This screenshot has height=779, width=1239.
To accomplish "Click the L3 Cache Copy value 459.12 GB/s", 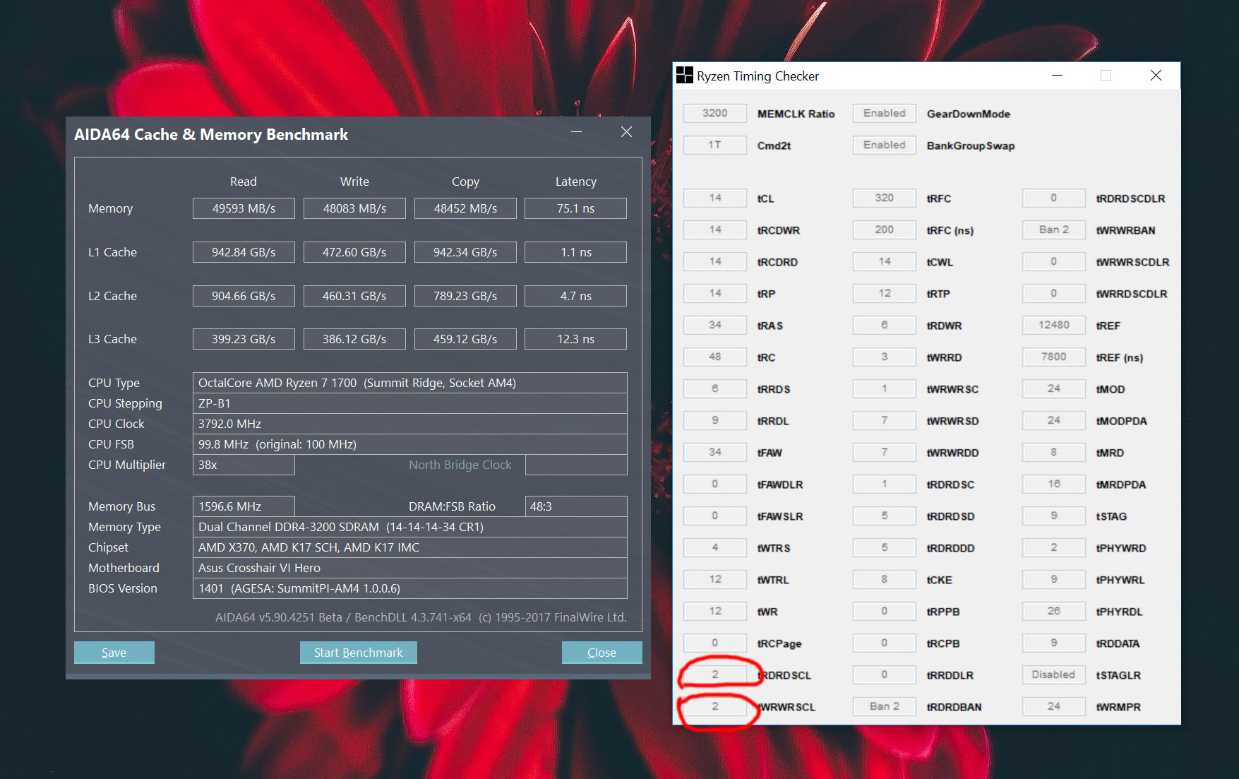I will click(x=465, y=339).
